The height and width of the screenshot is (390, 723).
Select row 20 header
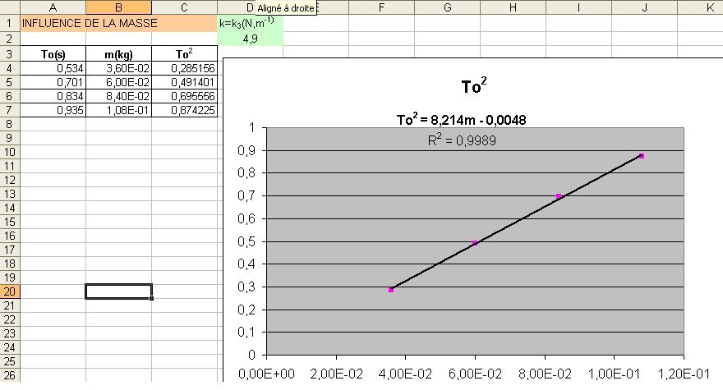click(x=9, y=291)
